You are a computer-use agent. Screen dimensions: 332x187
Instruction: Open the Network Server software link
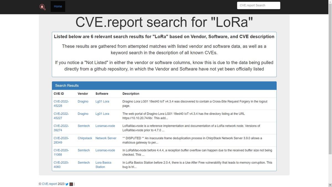(106, 138)
